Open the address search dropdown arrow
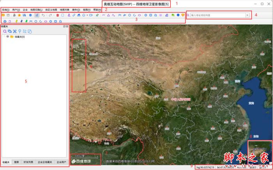This screenshot has height=170, width=273. click(247, 15)
